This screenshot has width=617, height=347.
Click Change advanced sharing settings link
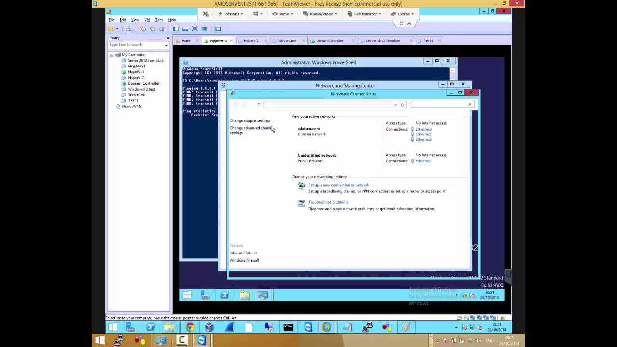coord(251,130)
